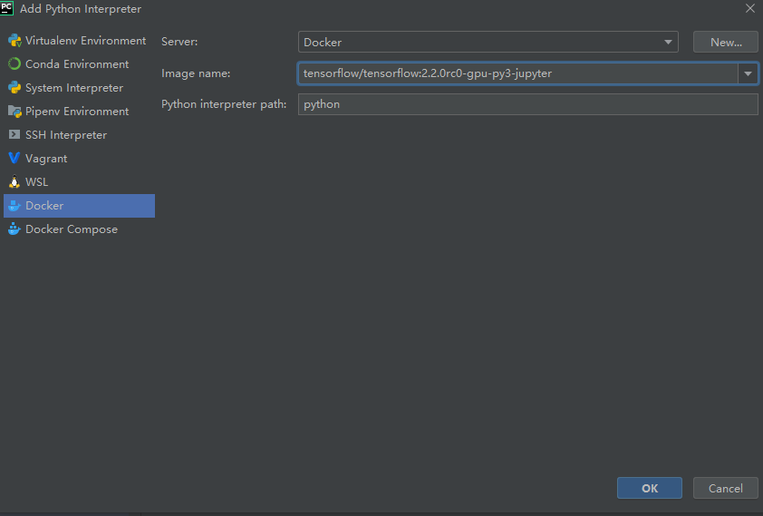763x516 pixels.
Task: Click the WSL penguin icon
Action: click(14, 181)
